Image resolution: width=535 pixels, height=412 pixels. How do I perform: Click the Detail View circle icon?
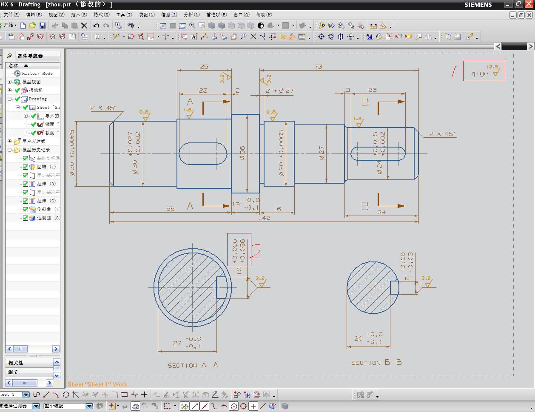tap(31, 37)
